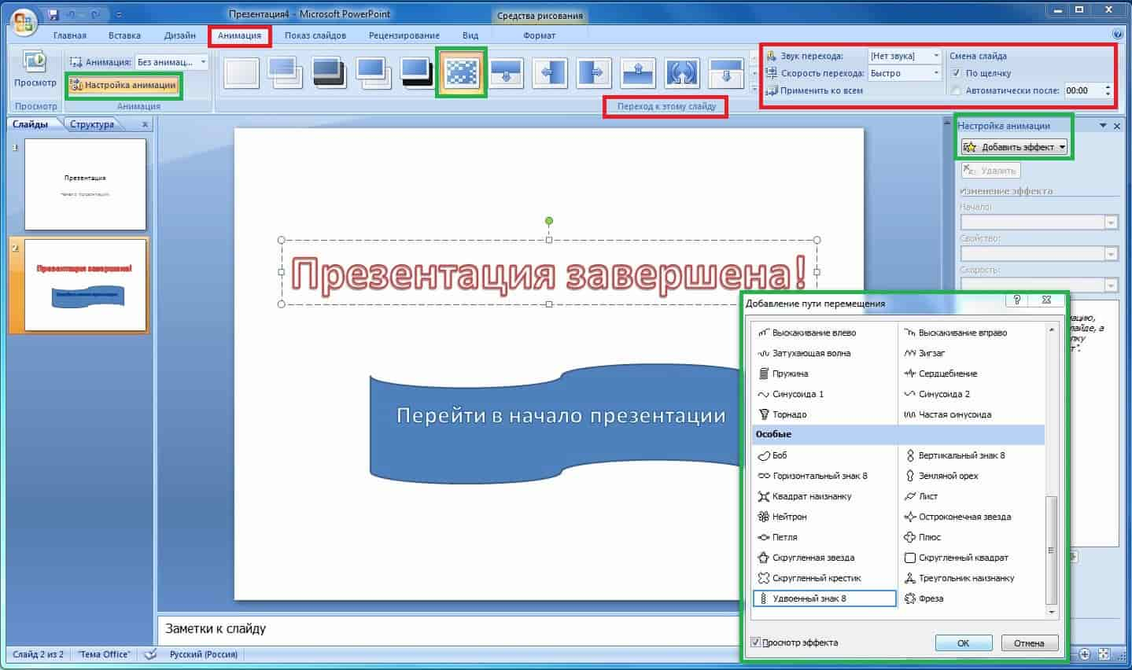
Task: Click OK in the motion path dialog
Action: point(964,643)
